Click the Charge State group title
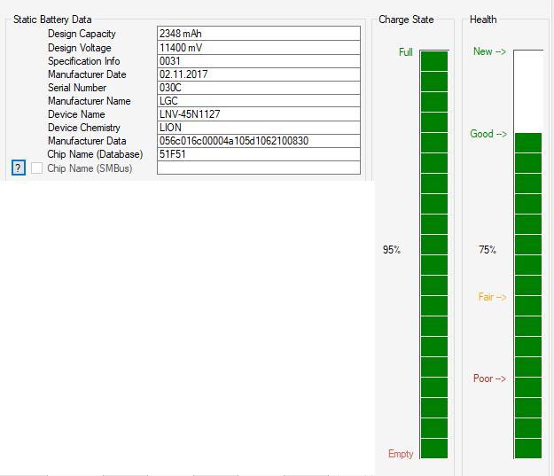Image resolution: width=554 pixels, height=476 pixels. tap(406, 20)
